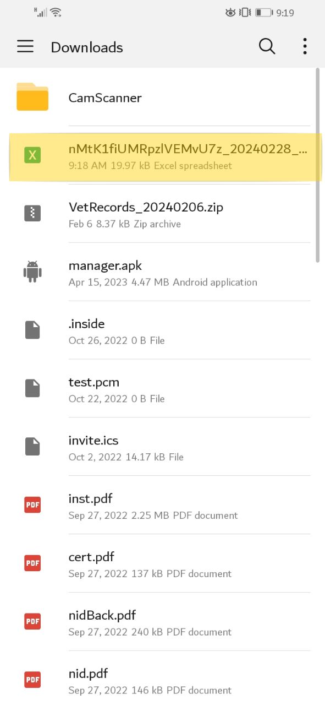
Task: Open the CamScanner folder icon
Action: coord(32,97)
